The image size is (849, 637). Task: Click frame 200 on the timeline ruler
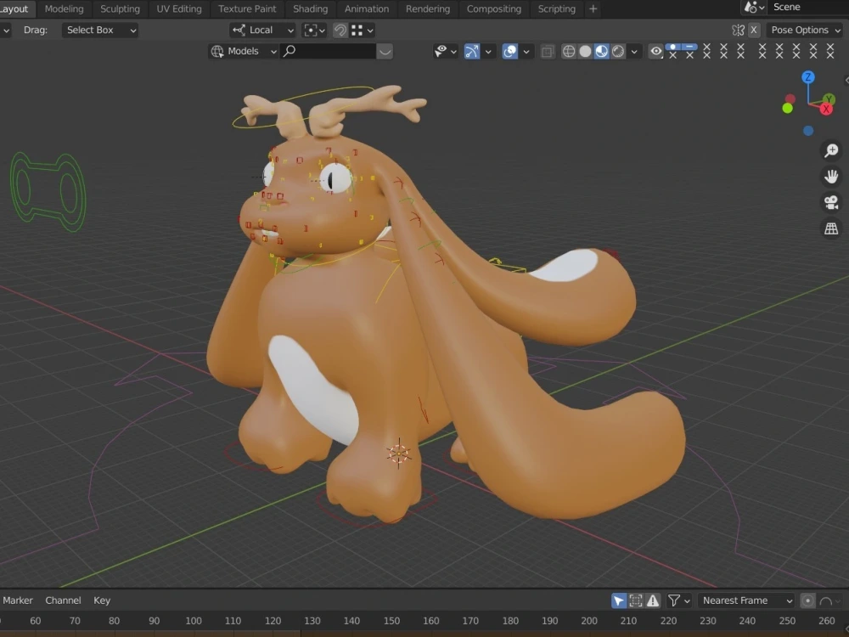(x=589, y=621)
